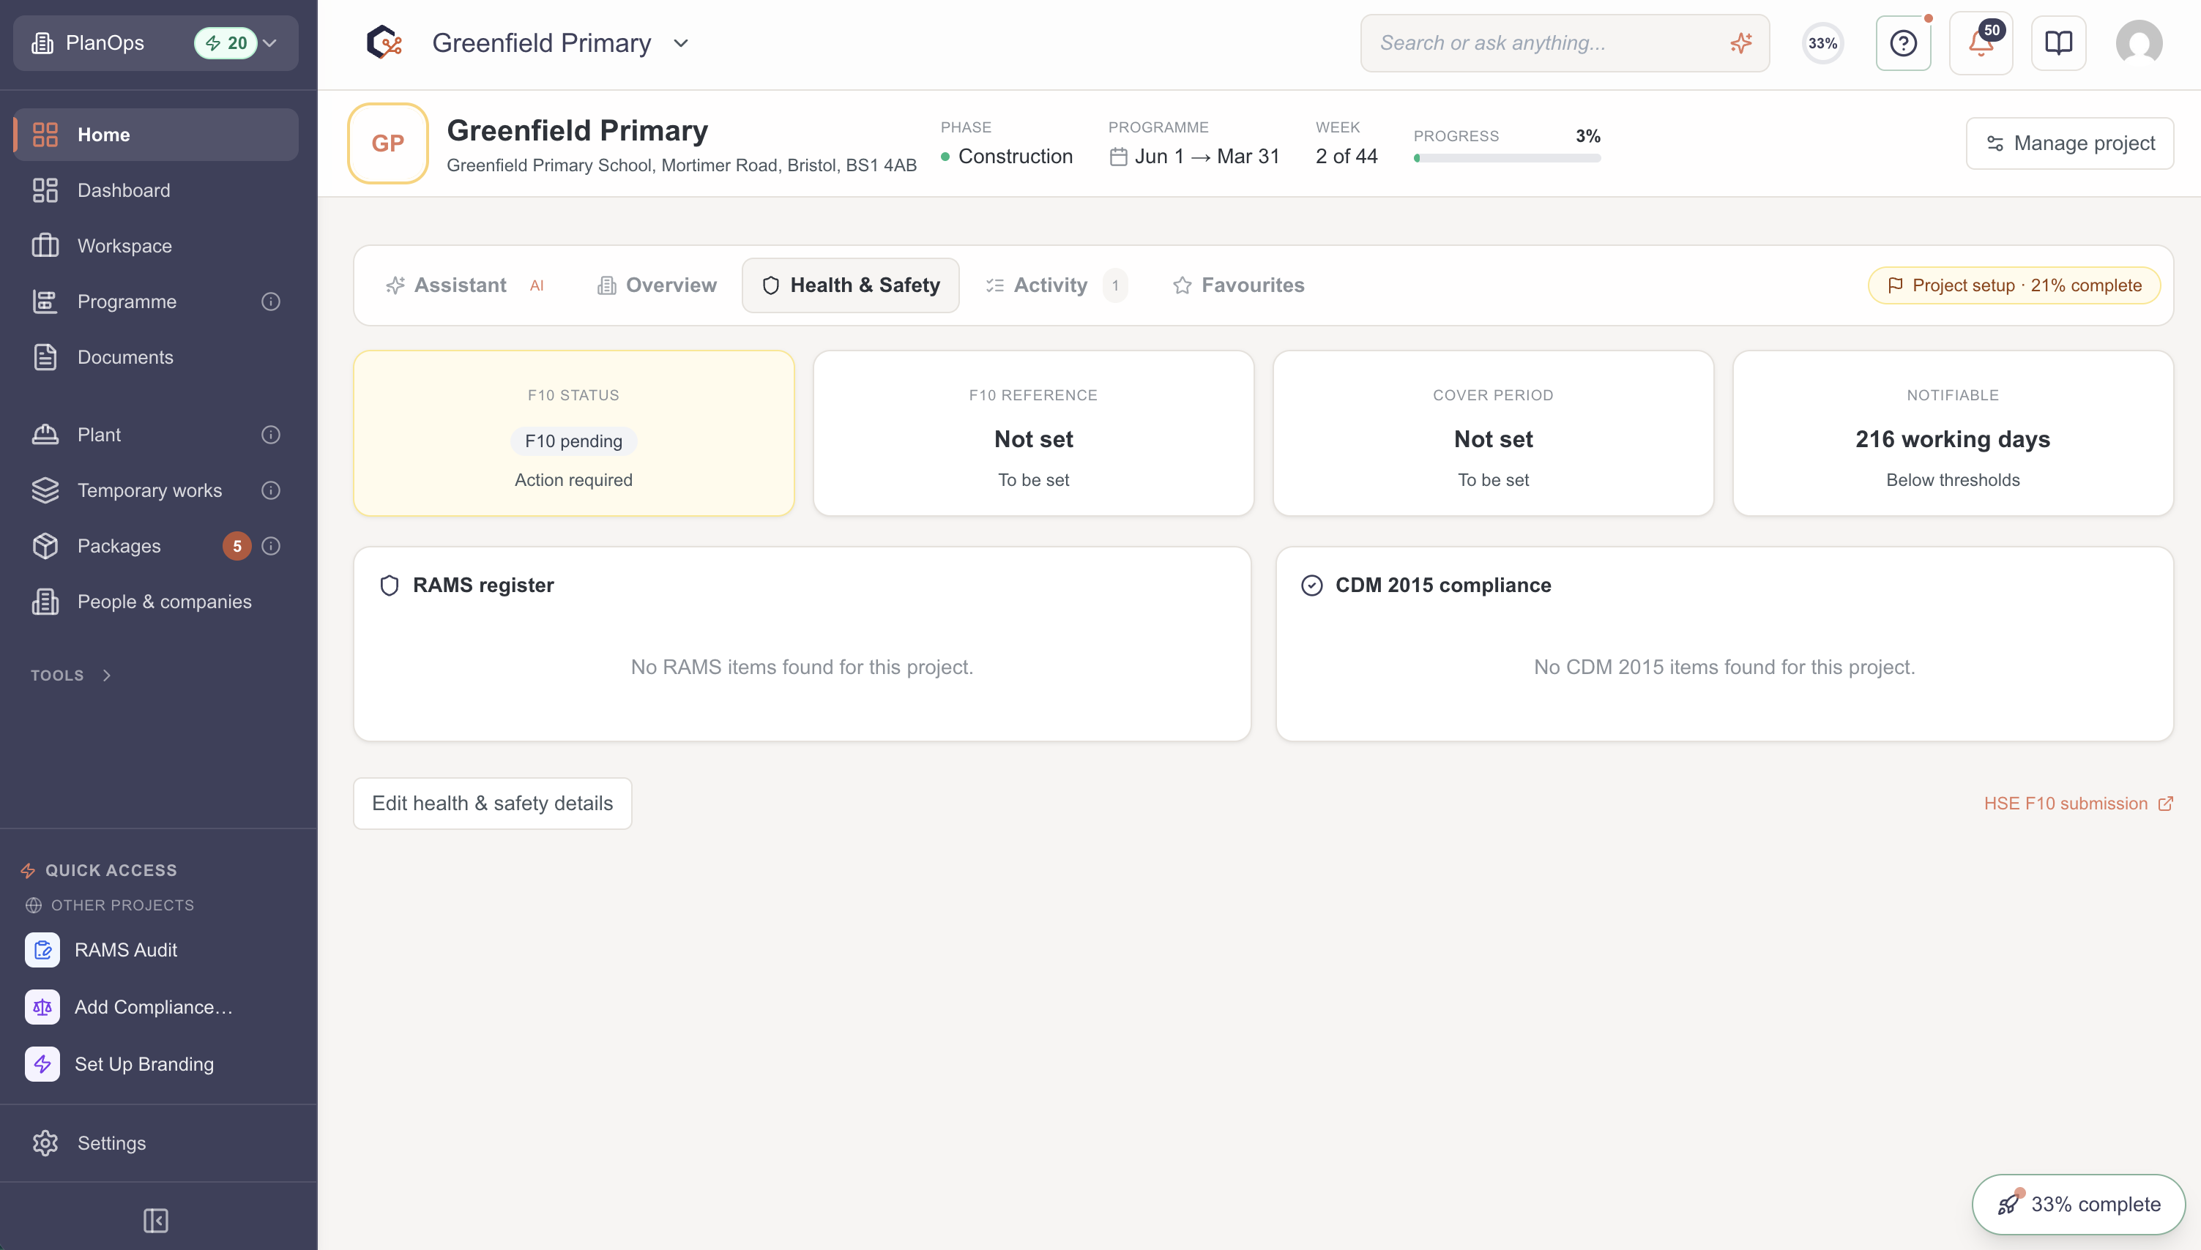
Task: Open Temporary works in the sidebar
Action: tap(156, 490)
